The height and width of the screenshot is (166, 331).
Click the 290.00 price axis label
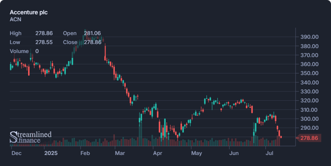coord(309,128)
